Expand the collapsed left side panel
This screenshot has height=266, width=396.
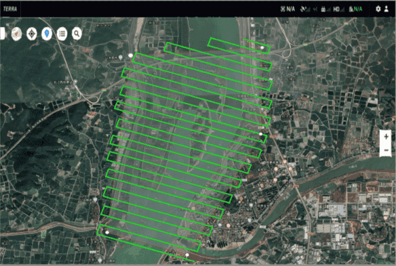pyautogui.click(x=2, y=33)
